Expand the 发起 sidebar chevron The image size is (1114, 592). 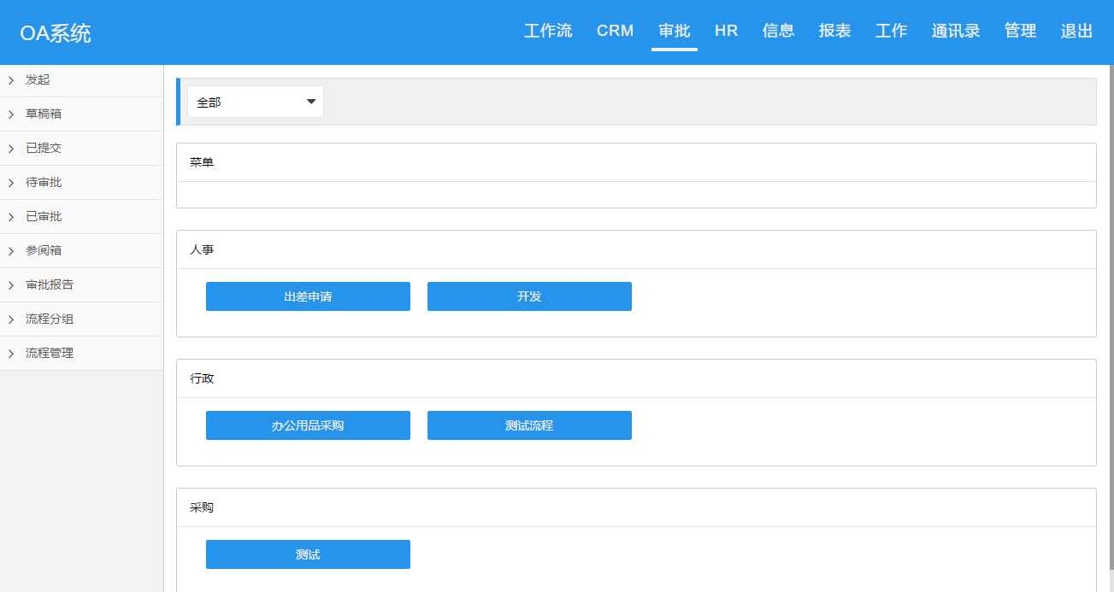[11, 80]
